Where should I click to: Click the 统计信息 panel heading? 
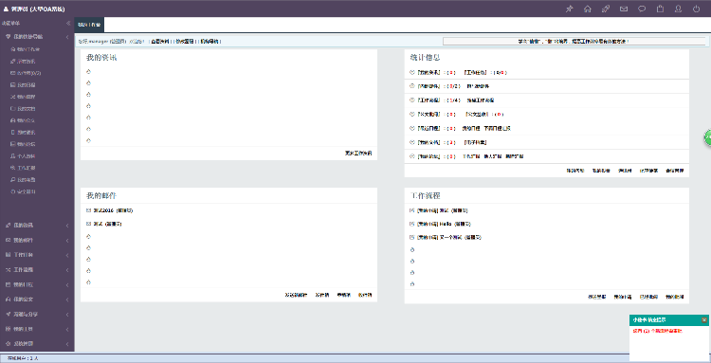click(425, 58)
